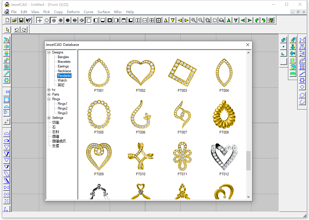Click the free-form curve icon on right
309x220 pixels.
(x=302, y=40)
